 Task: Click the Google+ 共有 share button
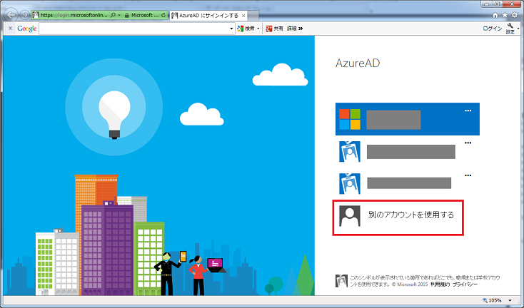(x=274, y=29)
